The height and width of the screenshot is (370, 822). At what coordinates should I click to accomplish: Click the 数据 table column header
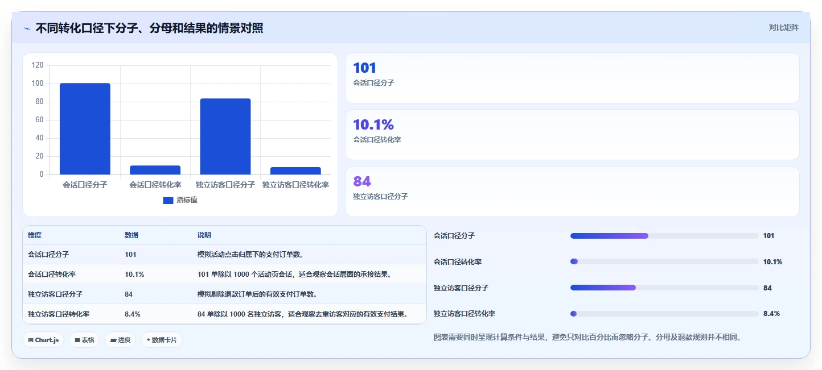click(131, 235)
